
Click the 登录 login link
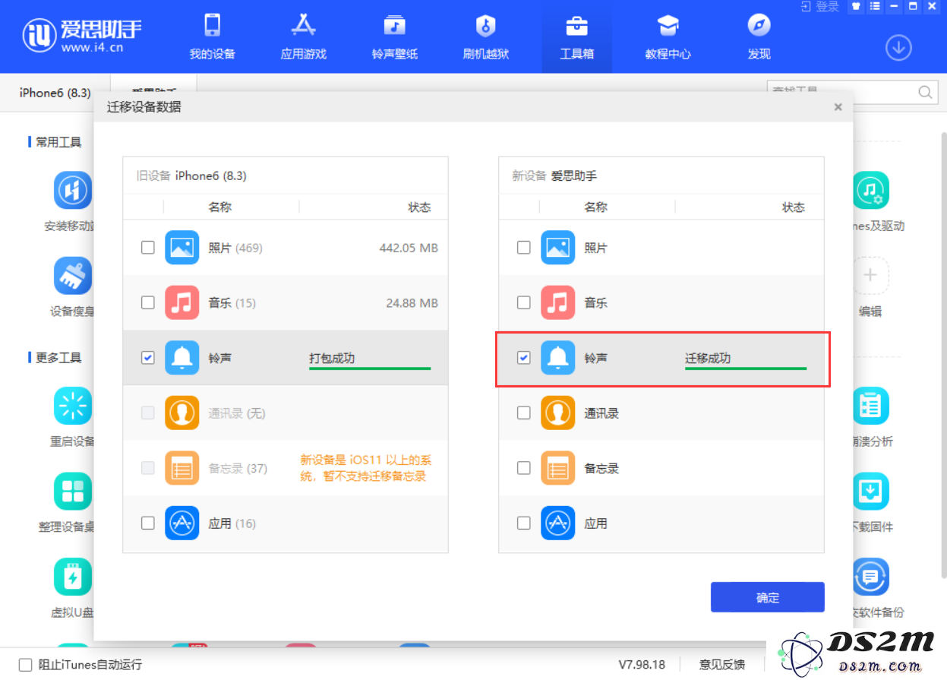click(x=821, y=7)
